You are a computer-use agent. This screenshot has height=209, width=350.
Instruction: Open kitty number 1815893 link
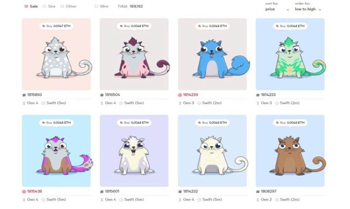tap(34, 95)
